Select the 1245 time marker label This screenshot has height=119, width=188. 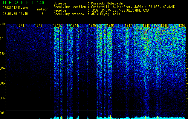click(x=92, y=26)
